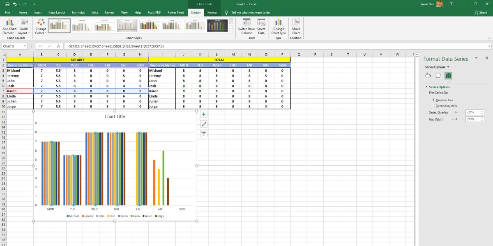Click the Chart Elements plus icon beside chart
The width and height of the screenshot is (493, 246).
pos(203,114)
